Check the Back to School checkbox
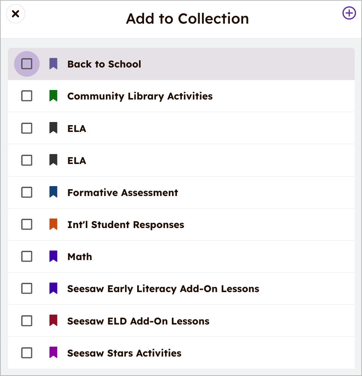This screenshot has height=376, width=362. [27, 64]
